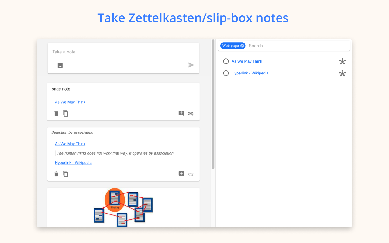The height and width of the screenshot is (243, 389).
Task: Delete the 'Selection by association' note
Action: point(56,174)
